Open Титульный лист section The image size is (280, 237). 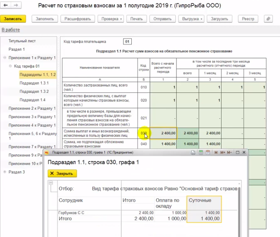point(22,41)
